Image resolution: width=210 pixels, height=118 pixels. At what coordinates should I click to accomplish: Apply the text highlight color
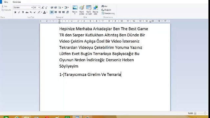(x=39, y=12)
